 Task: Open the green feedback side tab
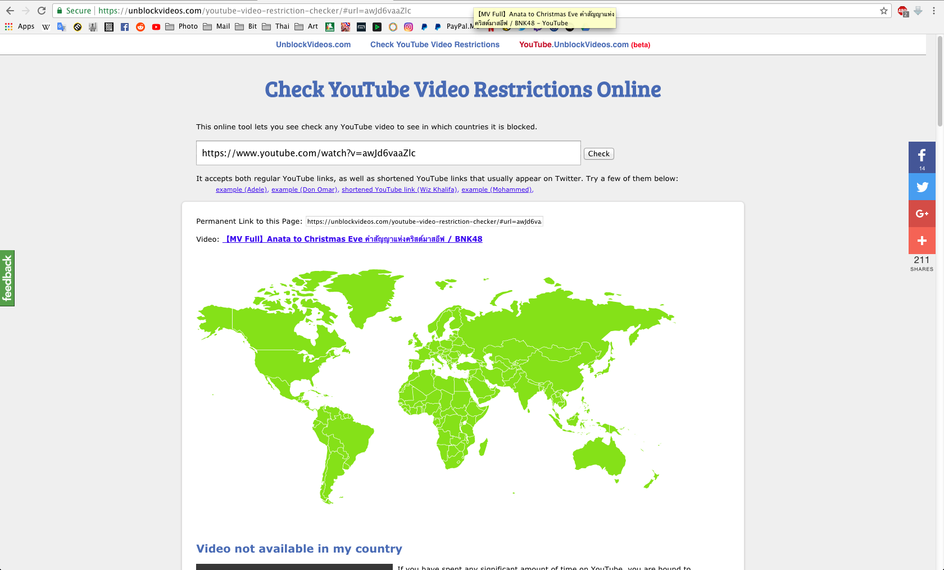7,278
